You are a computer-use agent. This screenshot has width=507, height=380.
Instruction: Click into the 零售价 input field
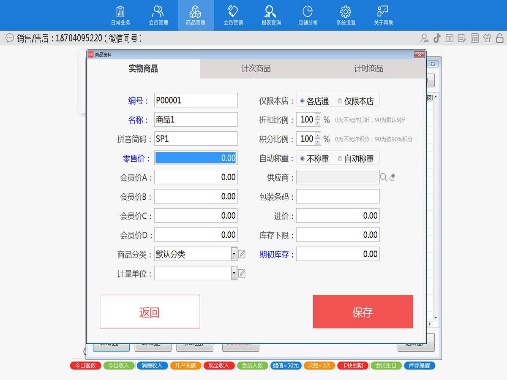pos(196,157)
